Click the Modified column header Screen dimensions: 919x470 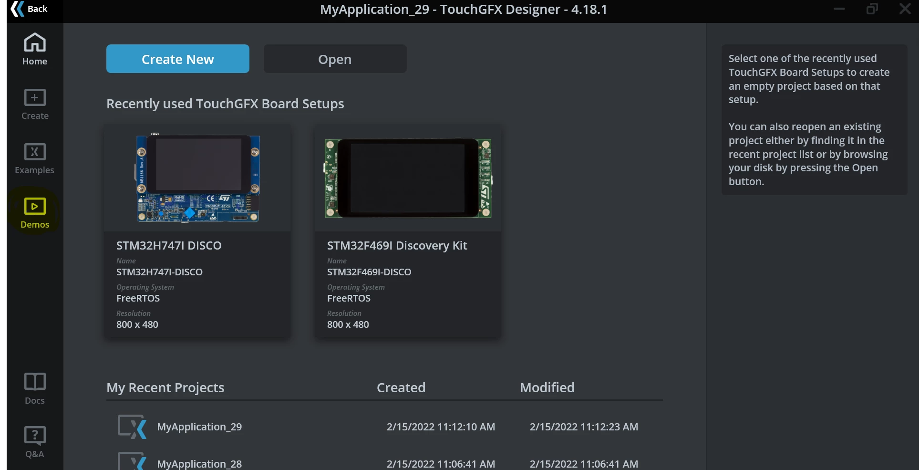(547, 387)
